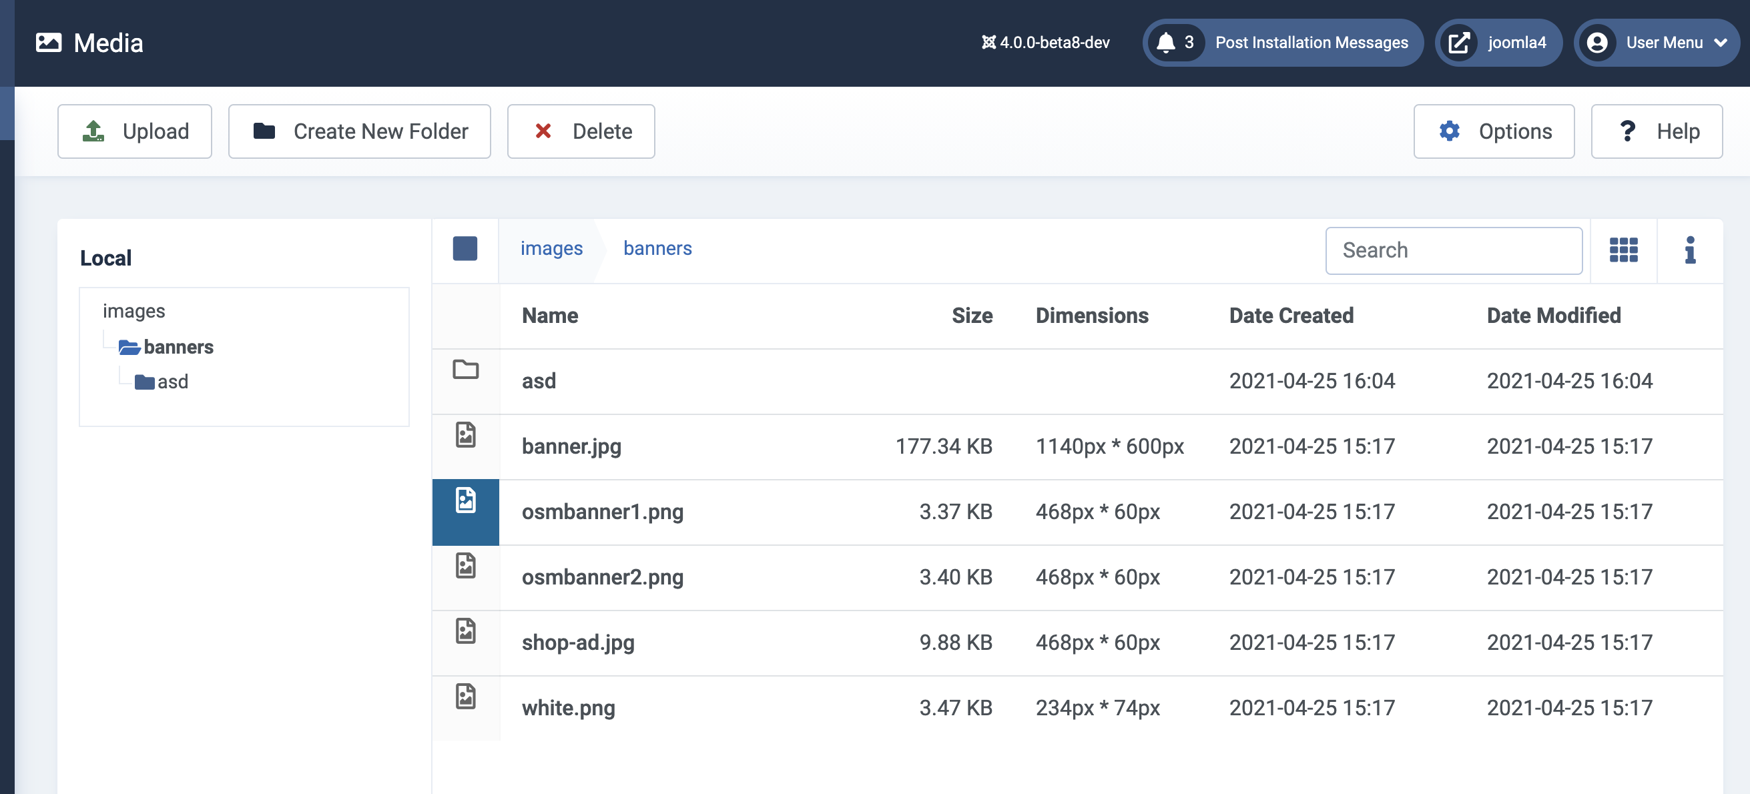The image size is (1750, 794).
Task: Click the selected osmbanner1.png file icon
Action: tap(465, 500)
